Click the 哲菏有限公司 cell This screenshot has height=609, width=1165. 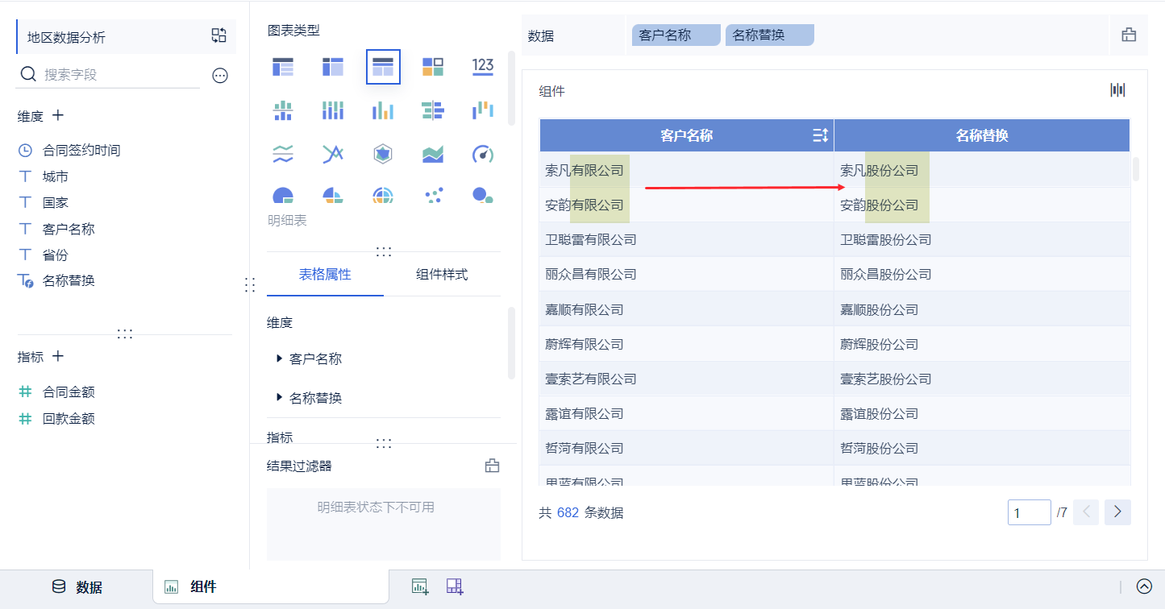(687, 448)
